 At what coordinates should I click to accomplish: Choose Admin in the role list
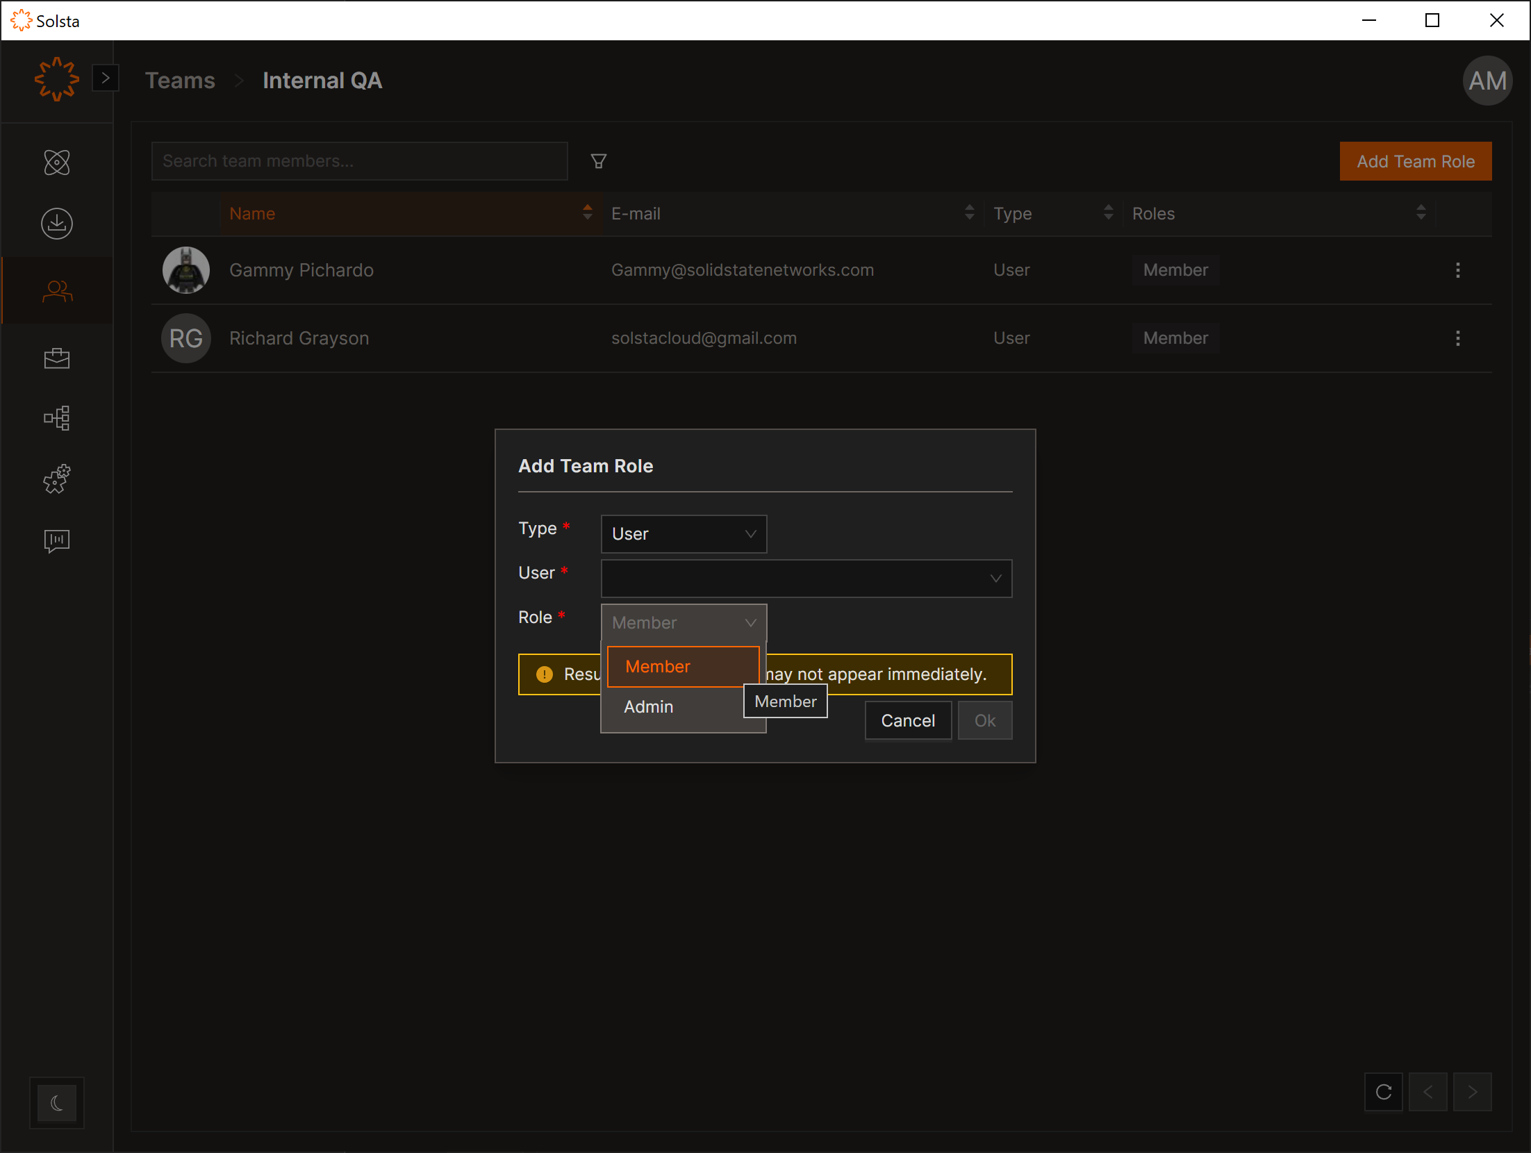[684, 707]
